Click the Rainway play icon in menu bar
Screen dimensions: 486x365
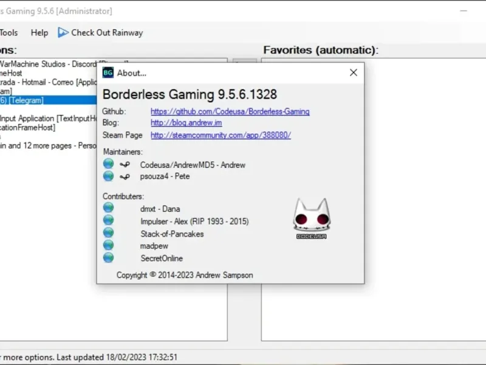tap(63, 32)
